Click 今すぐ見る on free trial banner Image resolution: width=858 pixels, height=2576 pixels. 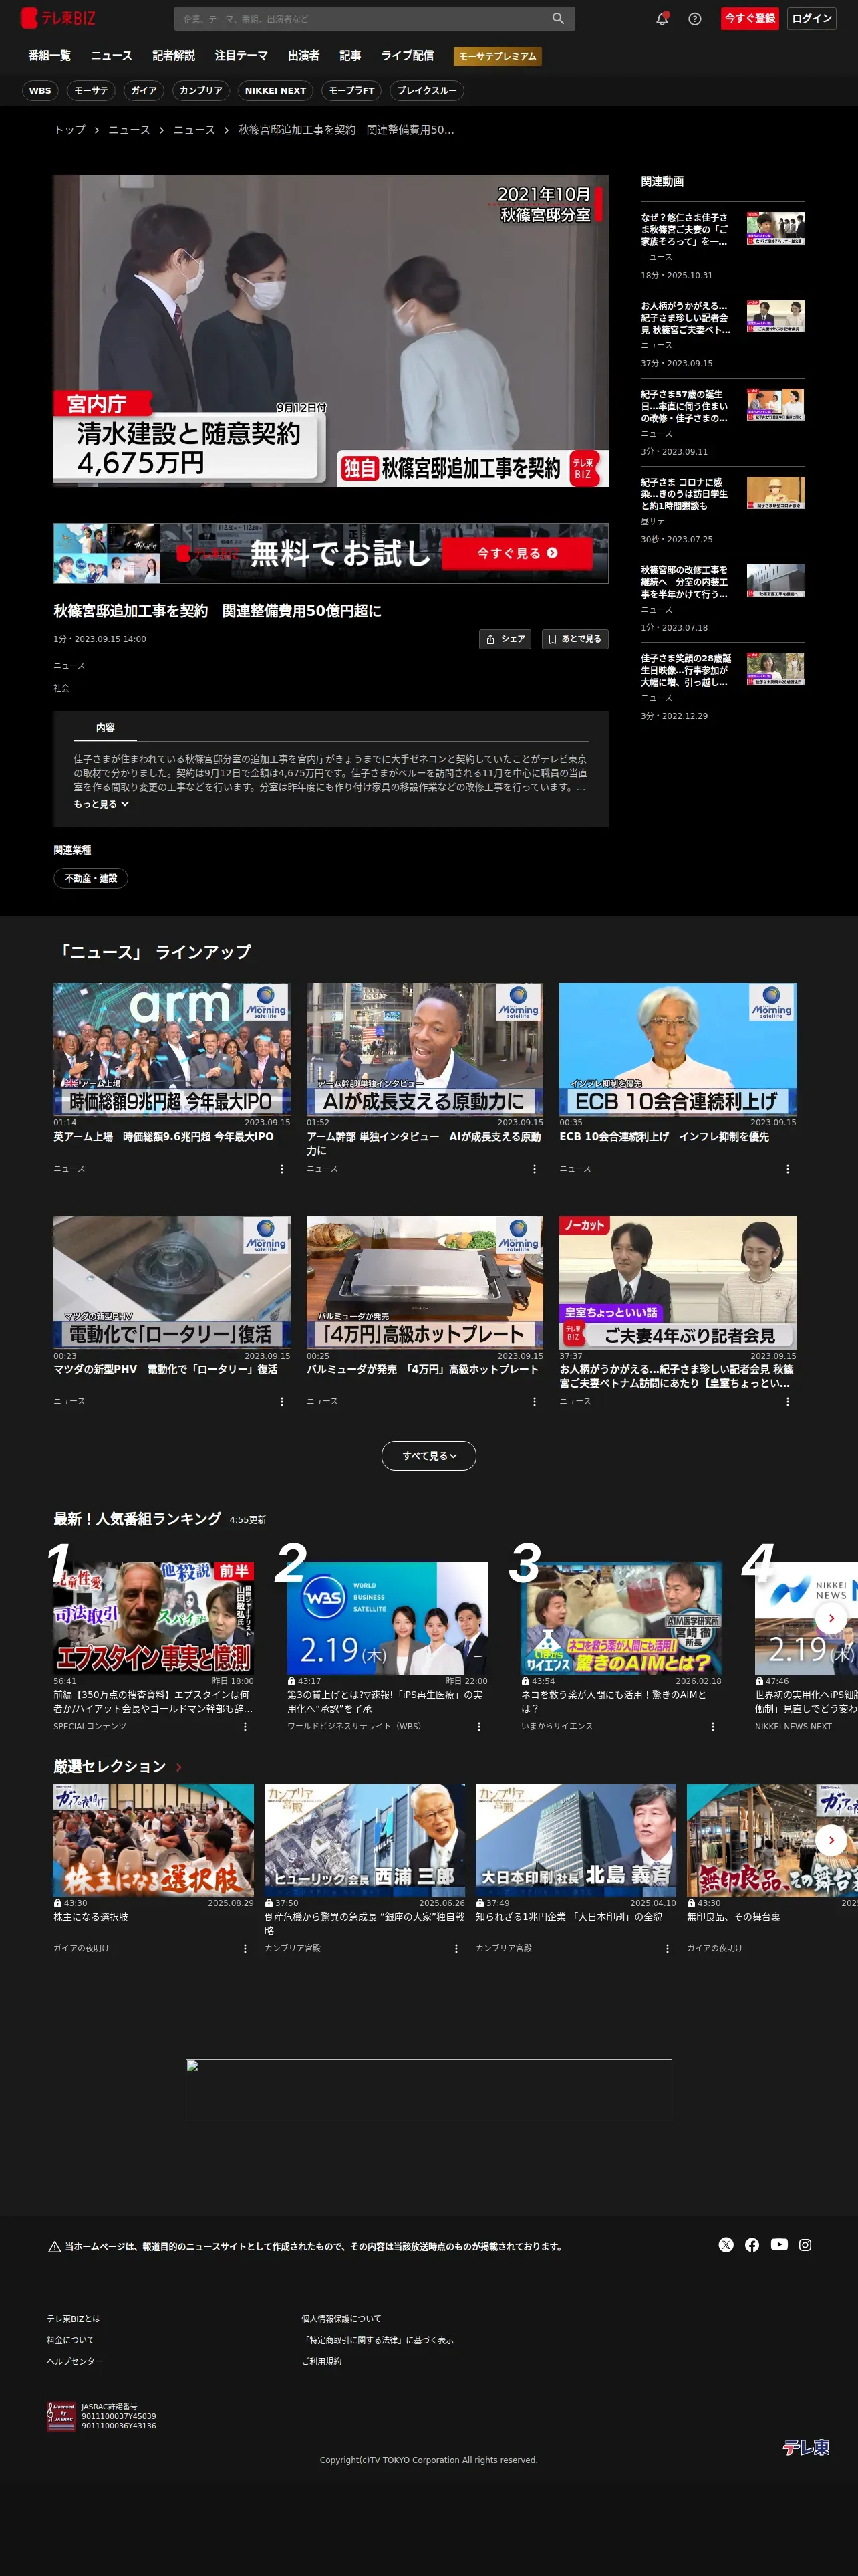point(517,553)
